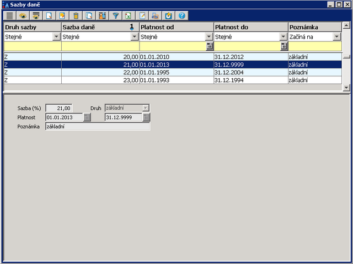Viewport: 353px width, 264px height.
Task: Click the Poznámka text field
Action: (98, 127)
